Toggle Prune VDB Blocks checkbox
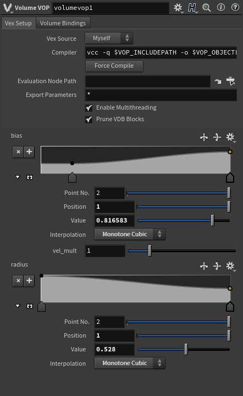 tap(89, 119)
